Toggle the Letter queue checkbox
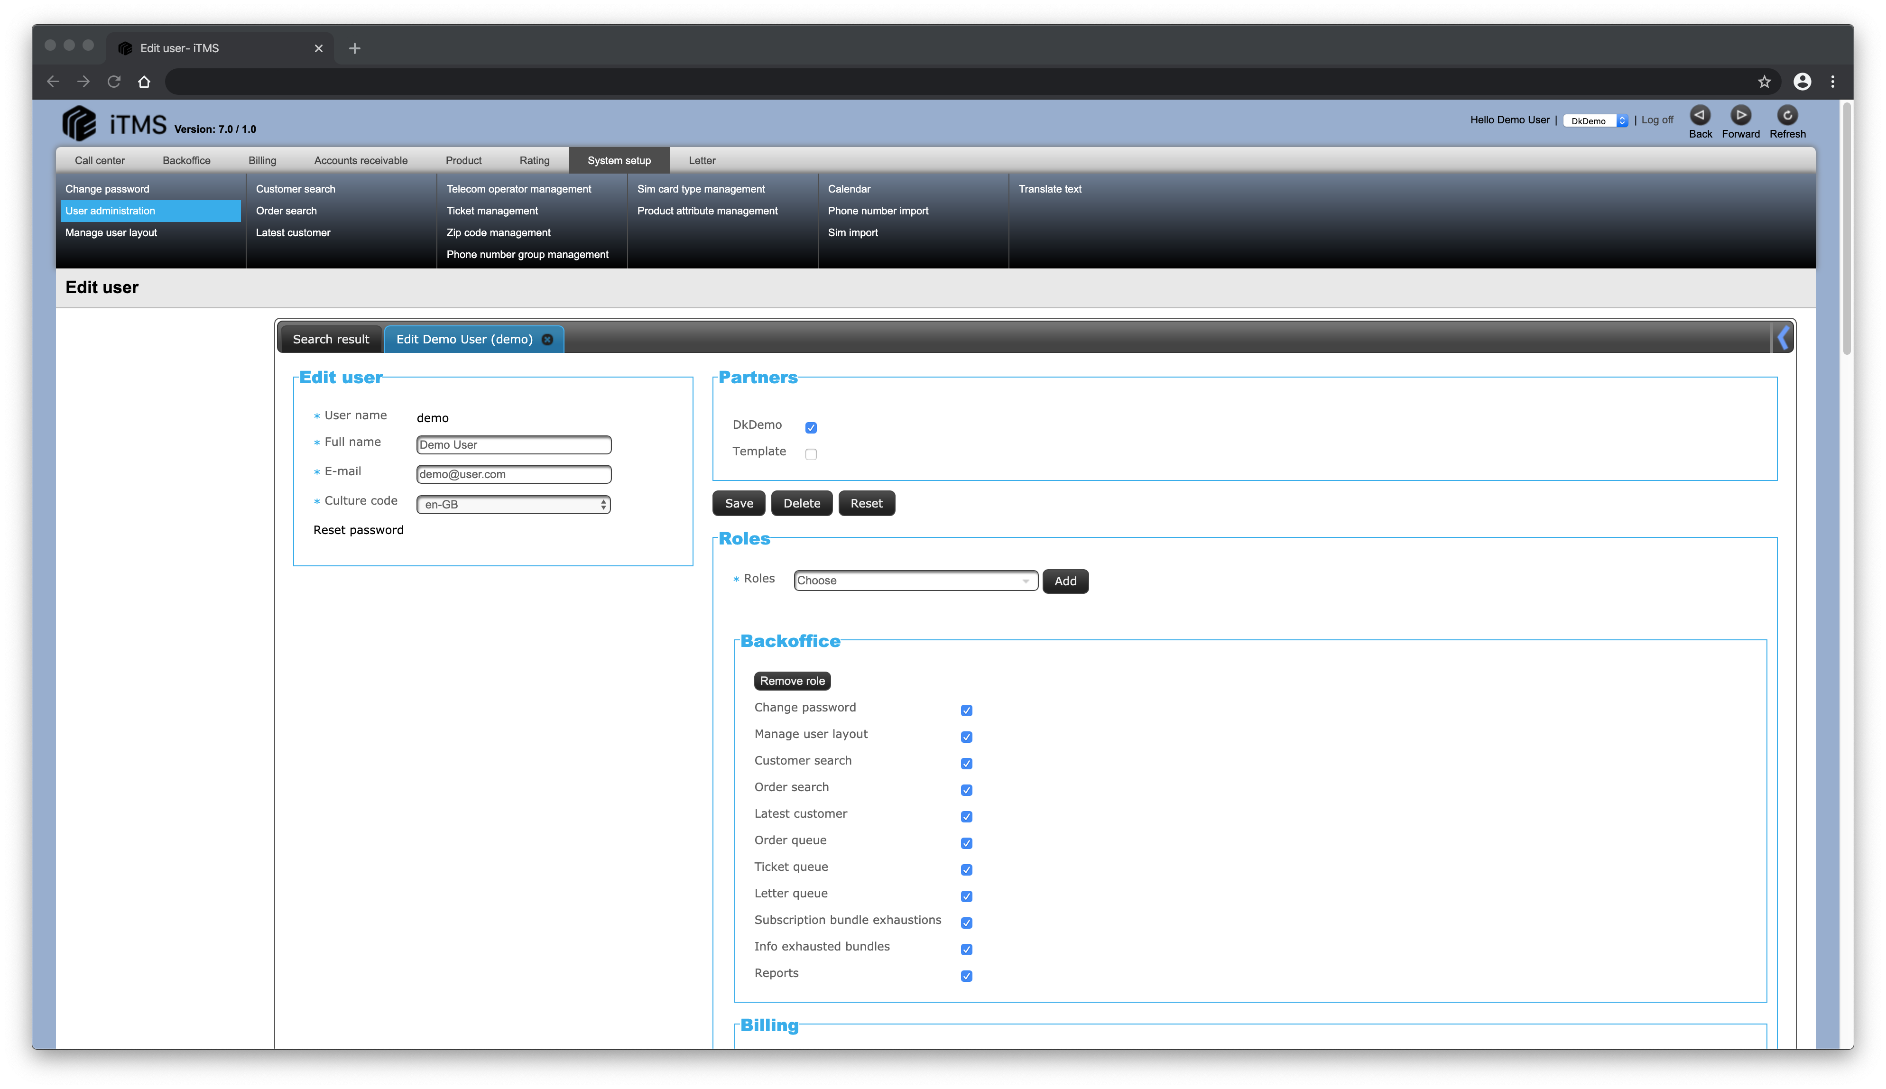 [x=966, y=896]
